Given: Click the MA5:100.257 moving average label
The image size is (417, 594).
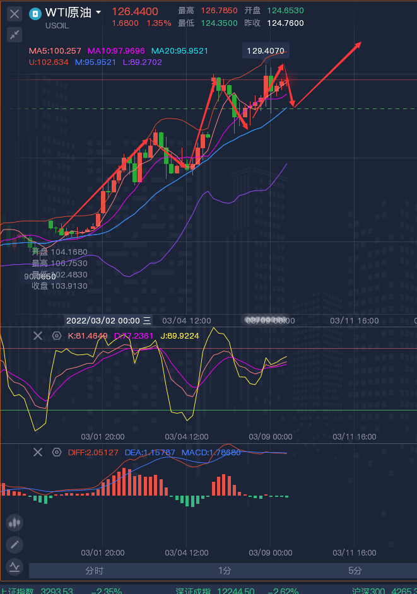Looking at the screenshot, I should [x=56, y=50].
